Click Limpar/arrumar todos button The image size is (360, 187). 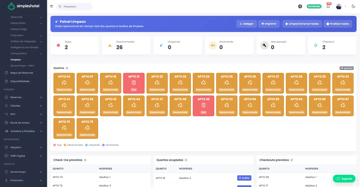(302, 24)
